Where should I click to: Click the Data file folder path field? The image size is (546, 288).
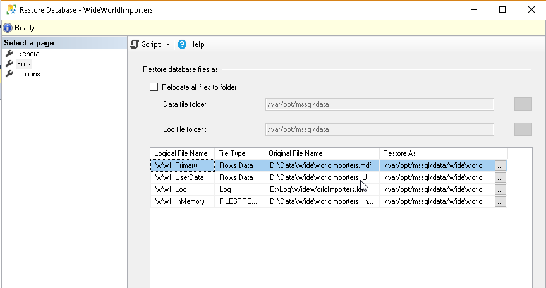379,104
